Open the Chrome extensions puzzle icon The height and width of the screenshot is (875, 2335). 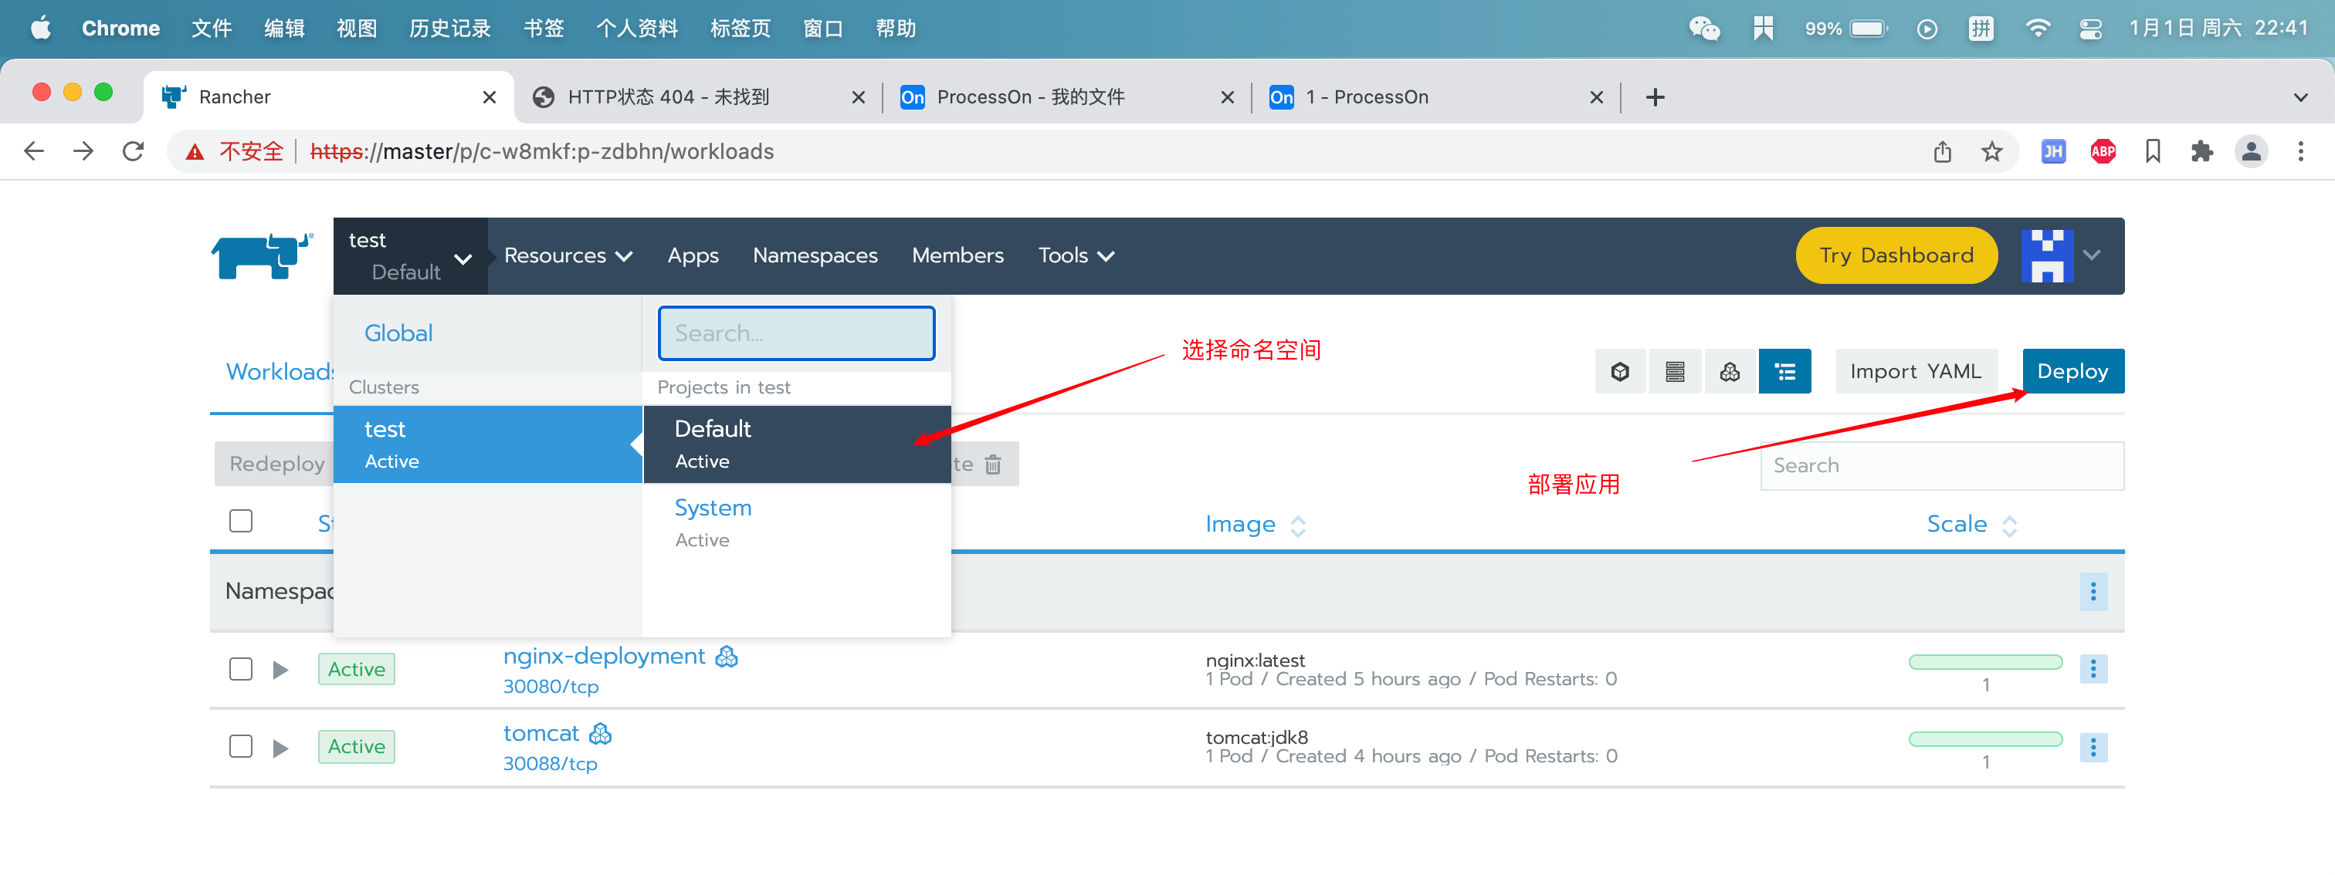click(2201, 151)
